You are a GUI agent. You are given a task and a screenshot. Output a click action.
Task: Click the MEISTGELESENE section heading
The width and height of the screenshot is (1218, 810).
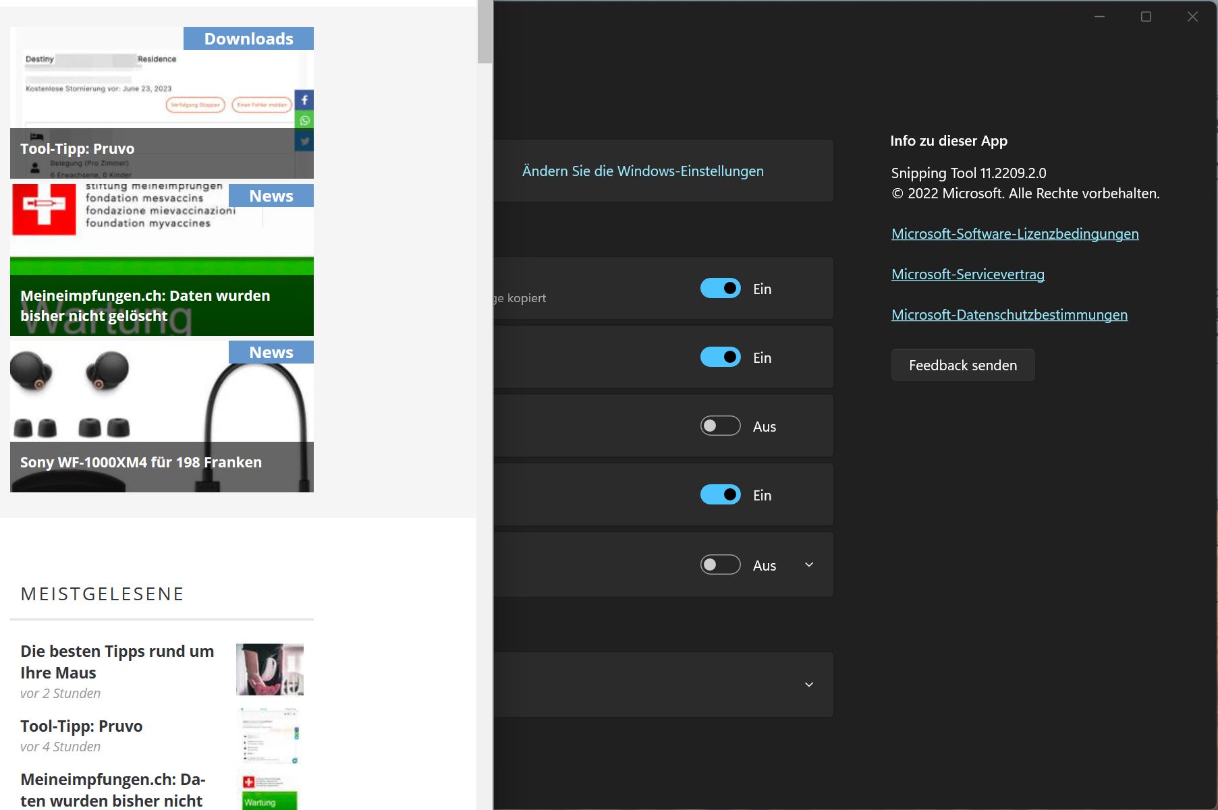pyautogui.click(x=103, y=594)
